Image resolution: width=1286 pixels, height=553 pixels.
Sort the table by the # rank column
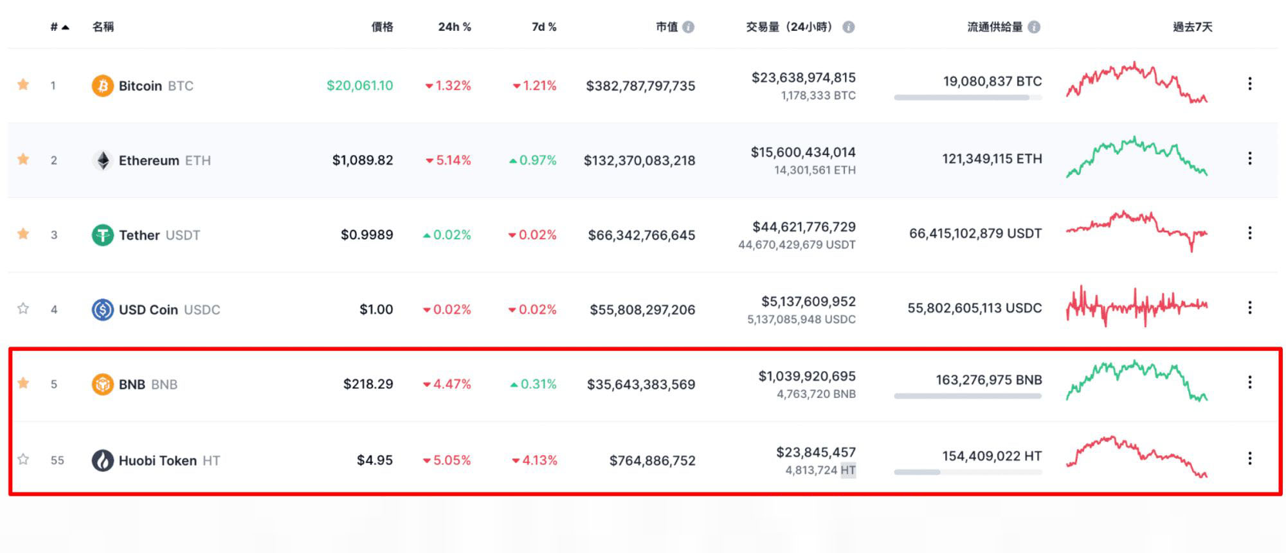(59, 27)
